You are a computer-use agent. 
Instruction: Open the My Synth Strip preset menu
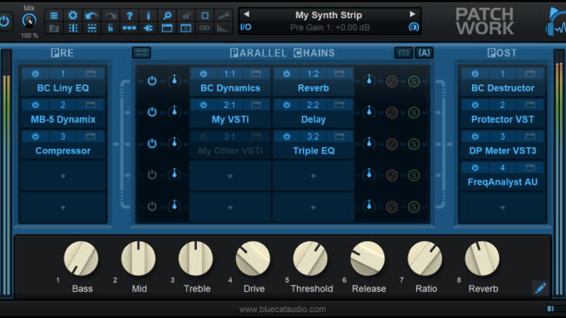(328, 15)
